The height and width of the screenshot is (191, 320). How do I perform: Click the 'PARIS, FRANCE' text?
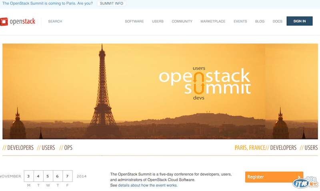point(250,147)
